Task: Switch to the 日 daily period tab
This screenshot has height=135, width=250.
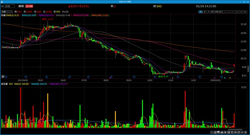Action: 201,12
